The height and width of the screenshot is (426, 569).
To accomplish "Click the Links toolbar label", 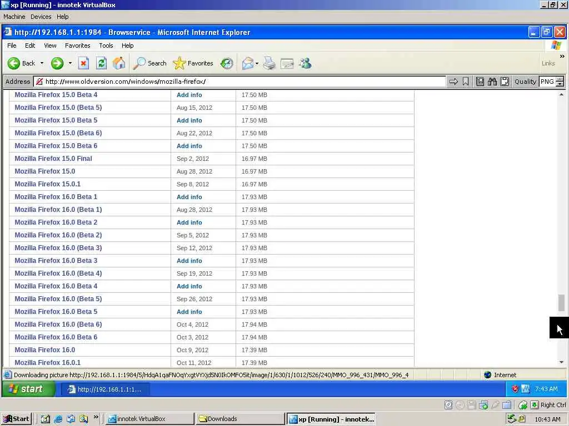I will point(548,63).
